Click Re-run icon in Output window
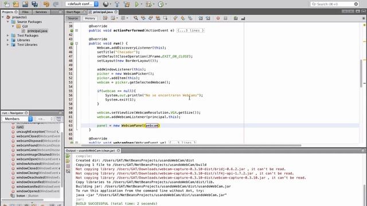The image size is (367, 206). [68, 156]
